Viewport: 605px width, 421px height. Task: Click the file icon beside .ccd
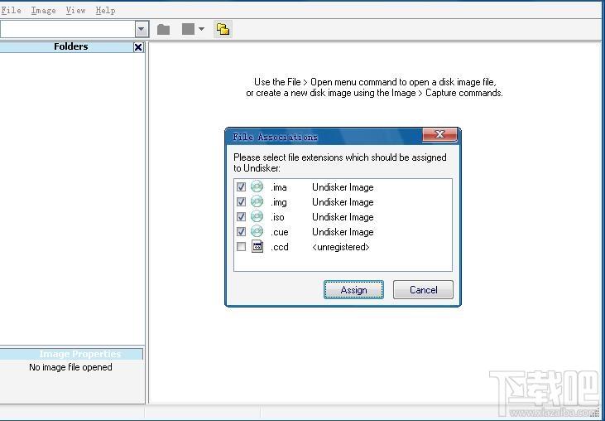257,246
